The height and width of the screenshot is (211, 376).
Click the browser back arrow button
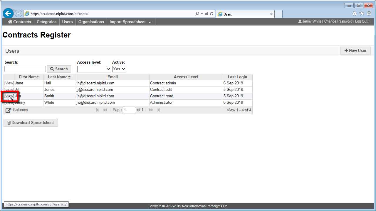click(8, 13)
